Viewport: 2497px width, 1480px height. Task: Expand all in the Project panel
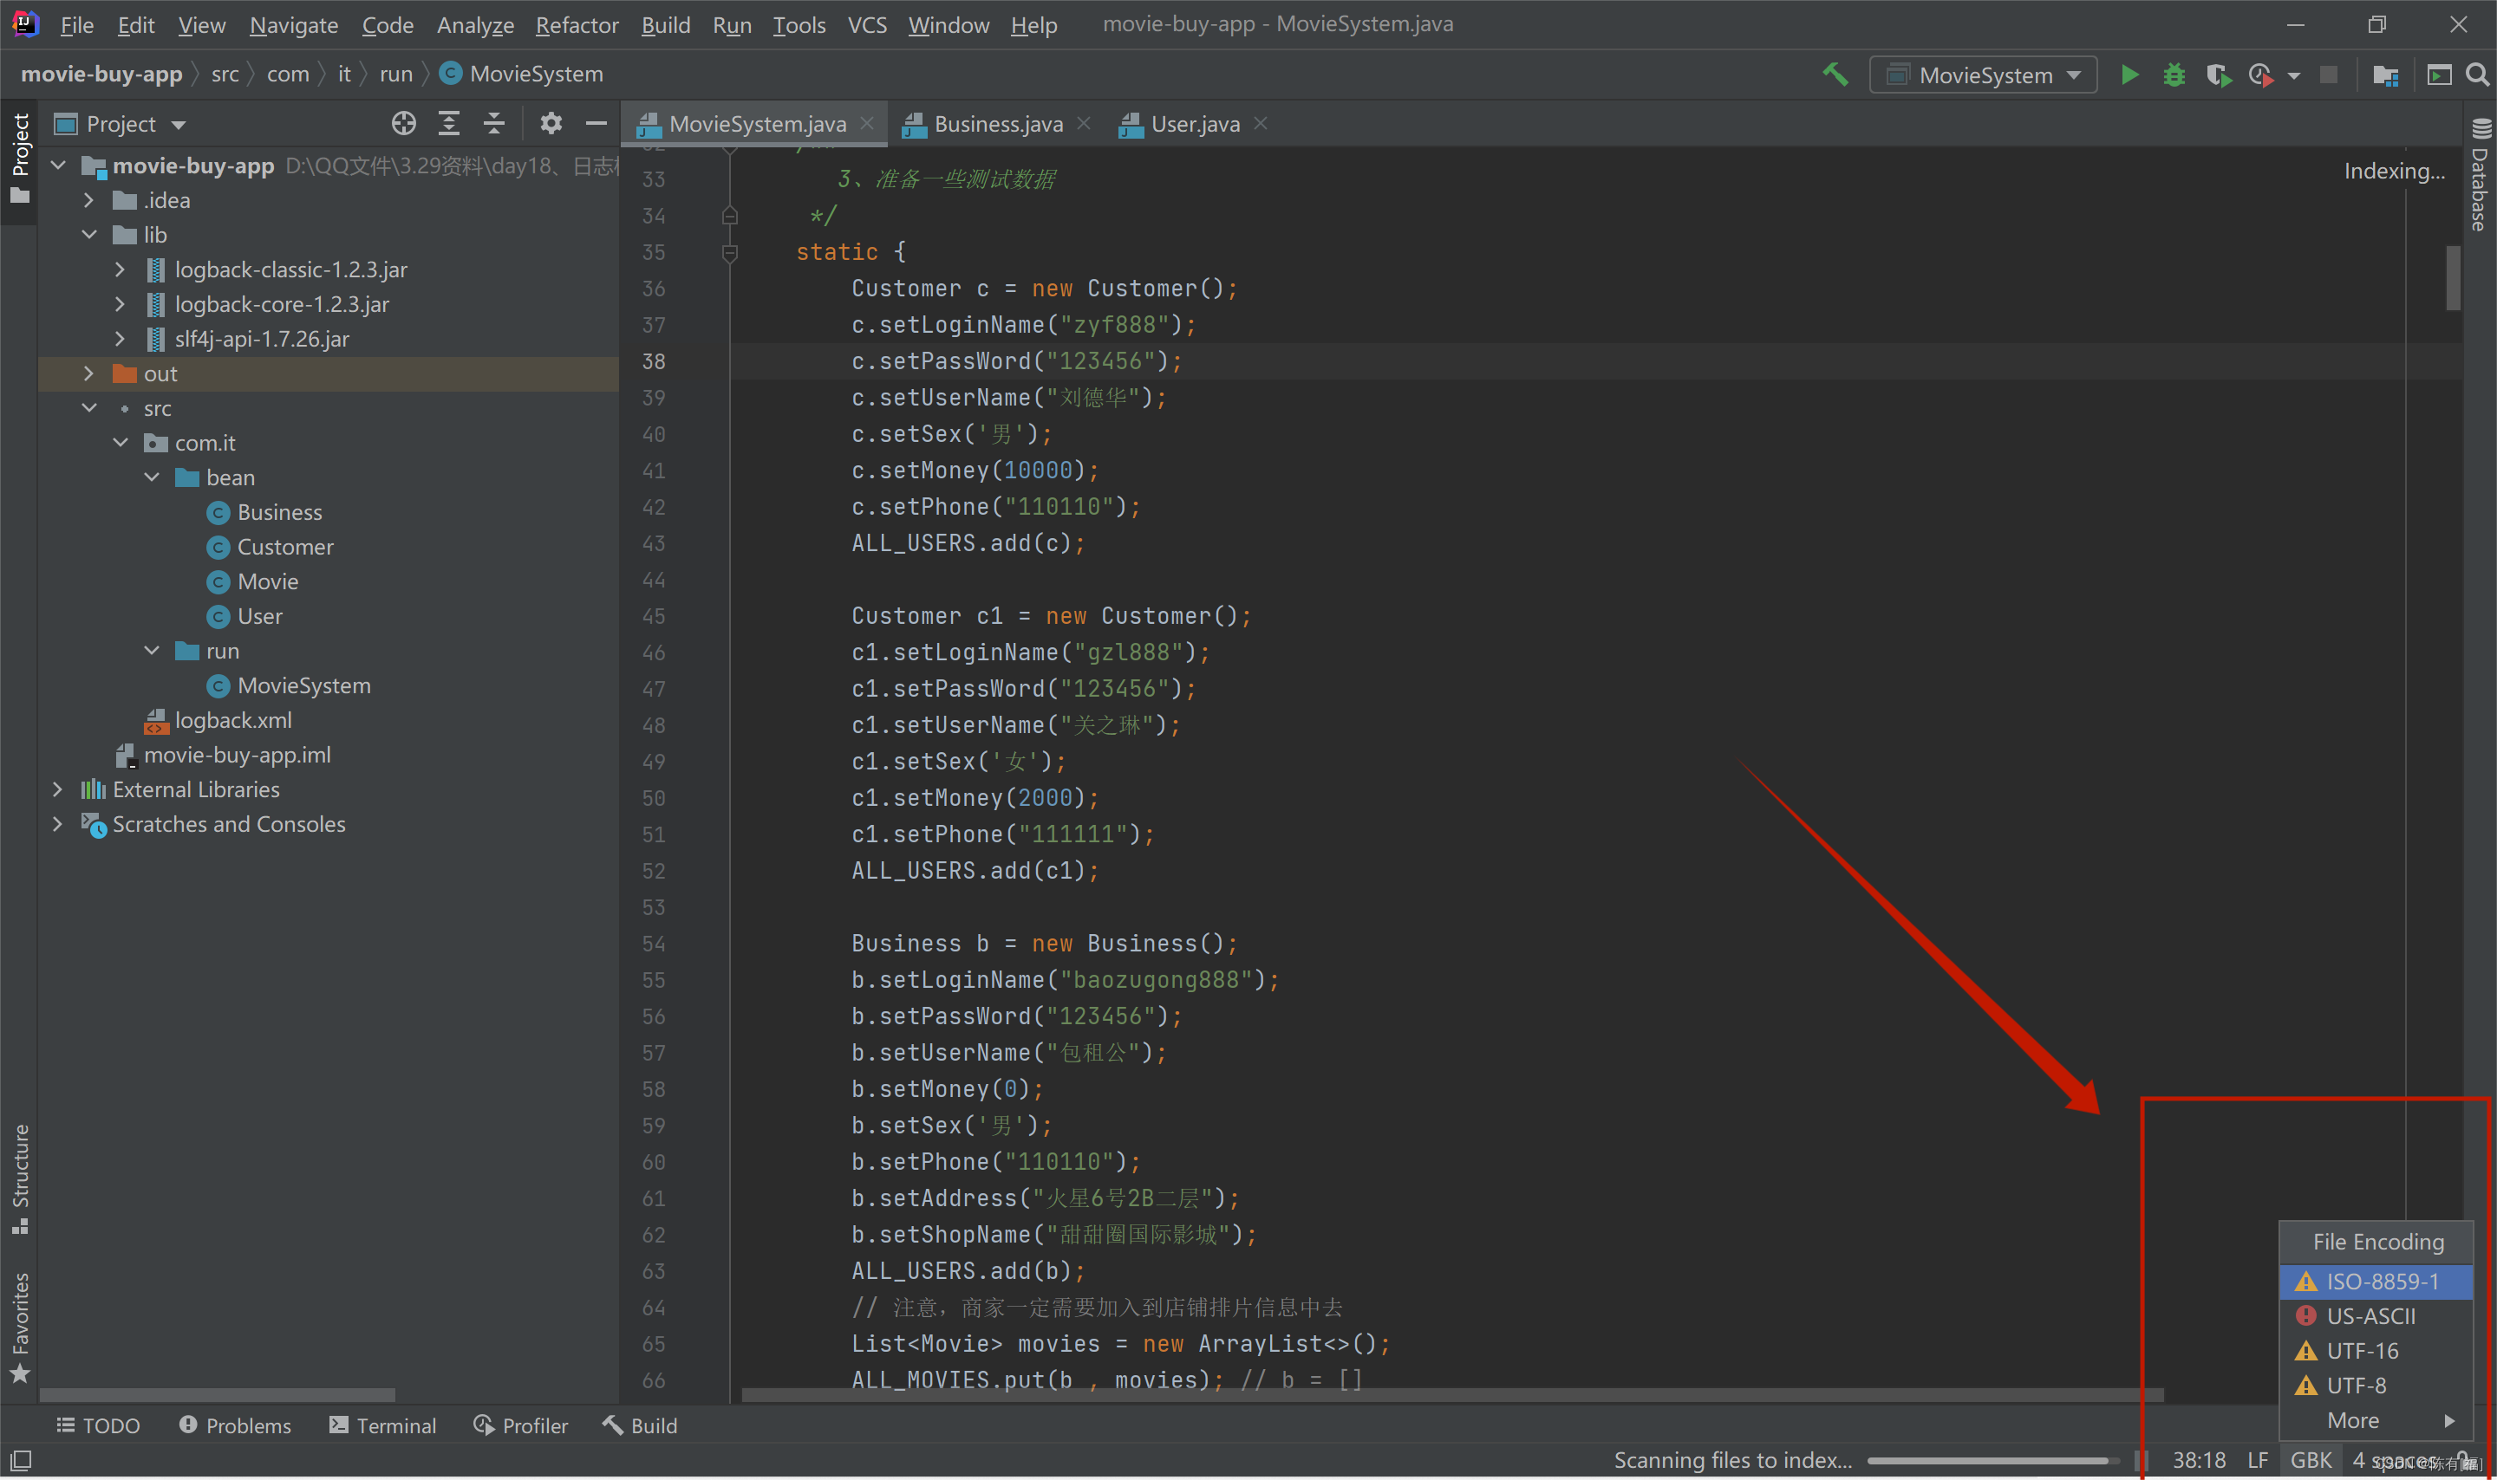click(449, 124)
